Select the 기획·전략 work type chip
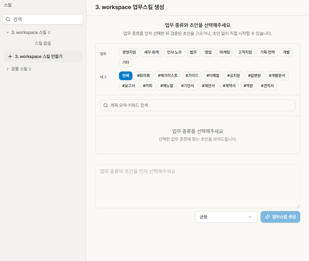 pyautogui.click(x=267, y=52)
